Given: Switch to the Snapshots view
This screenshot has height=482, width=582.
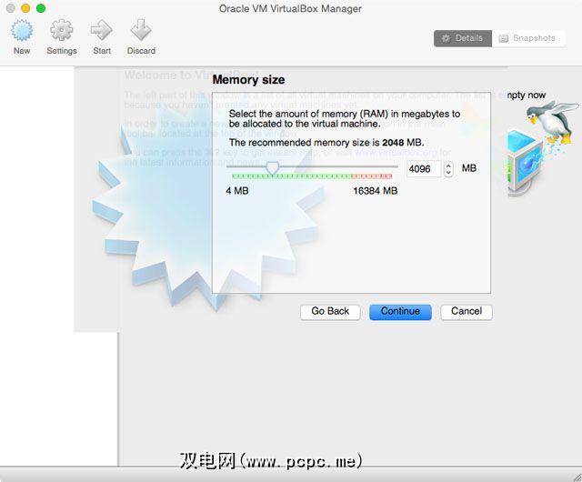Looking at the screenshot, I should coord(528,38).
